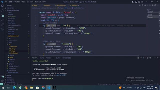This screenshot has width=160, height=90.
Task: Open the Terminal menu
Action: pos(38,2)
